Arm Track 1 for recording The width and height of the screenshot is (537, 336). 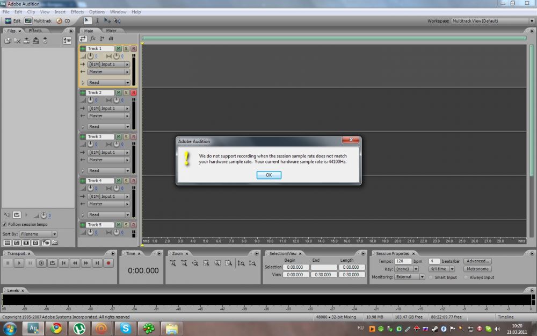point(134,49)
